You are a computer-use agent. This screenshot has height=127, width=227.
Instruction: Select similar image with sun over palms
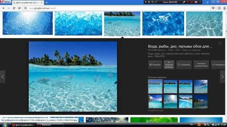point(170,101)
